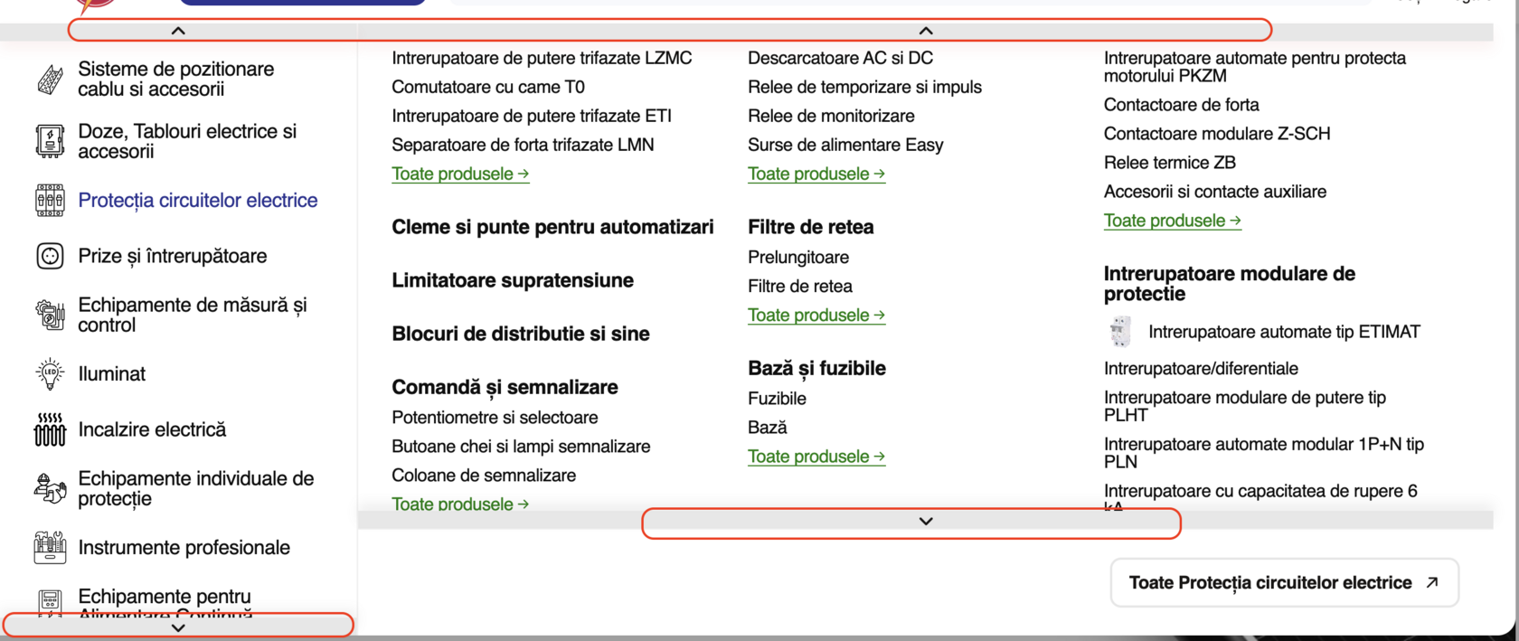
Task: Open Intrerupatoare automate modular 1P+N tip PLN
Action: coord(1264,453)
